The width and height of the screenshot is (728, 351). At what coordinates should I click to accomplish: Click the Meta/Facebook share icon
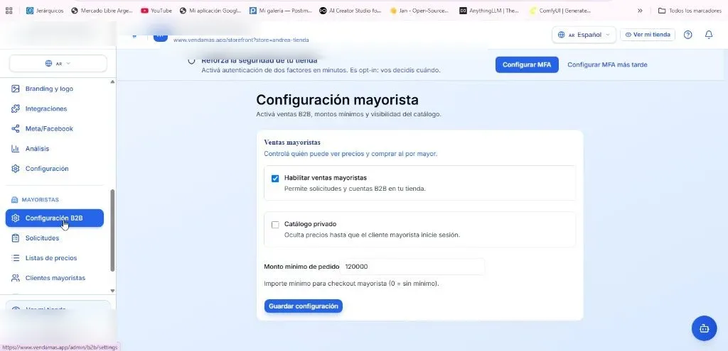pyautogui.click(x=16, y=129)
